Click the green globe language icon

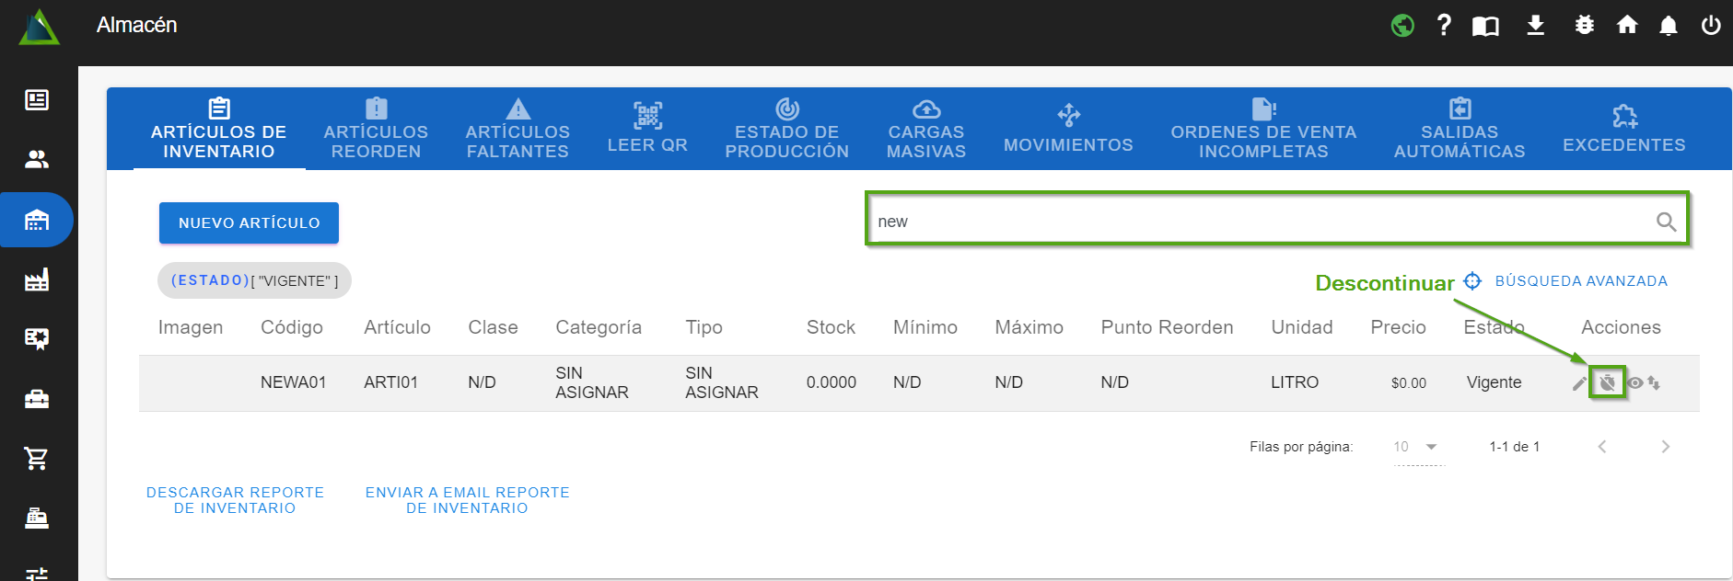[1402, 26]
